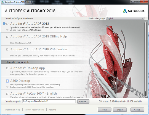Open the Readme link

(52, 109)
